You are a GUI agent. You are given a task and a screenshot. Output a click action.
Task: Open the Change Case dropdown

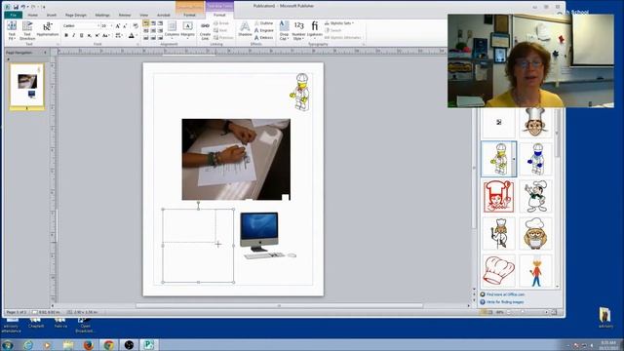105,35
